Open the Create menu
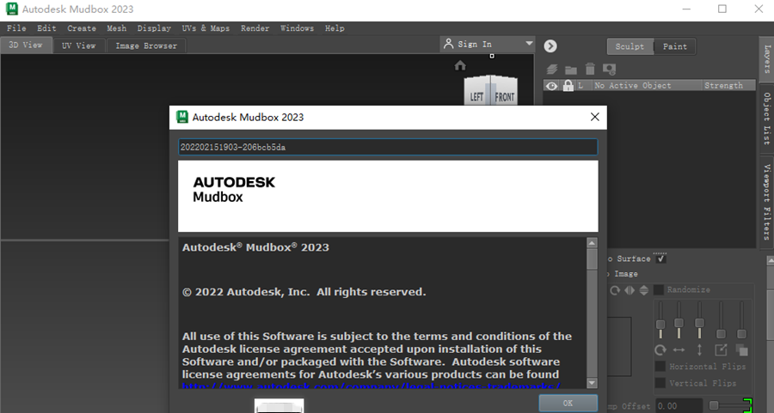This screenshot has height=413, width=774. pyautogui.click(x=82, y=28)
